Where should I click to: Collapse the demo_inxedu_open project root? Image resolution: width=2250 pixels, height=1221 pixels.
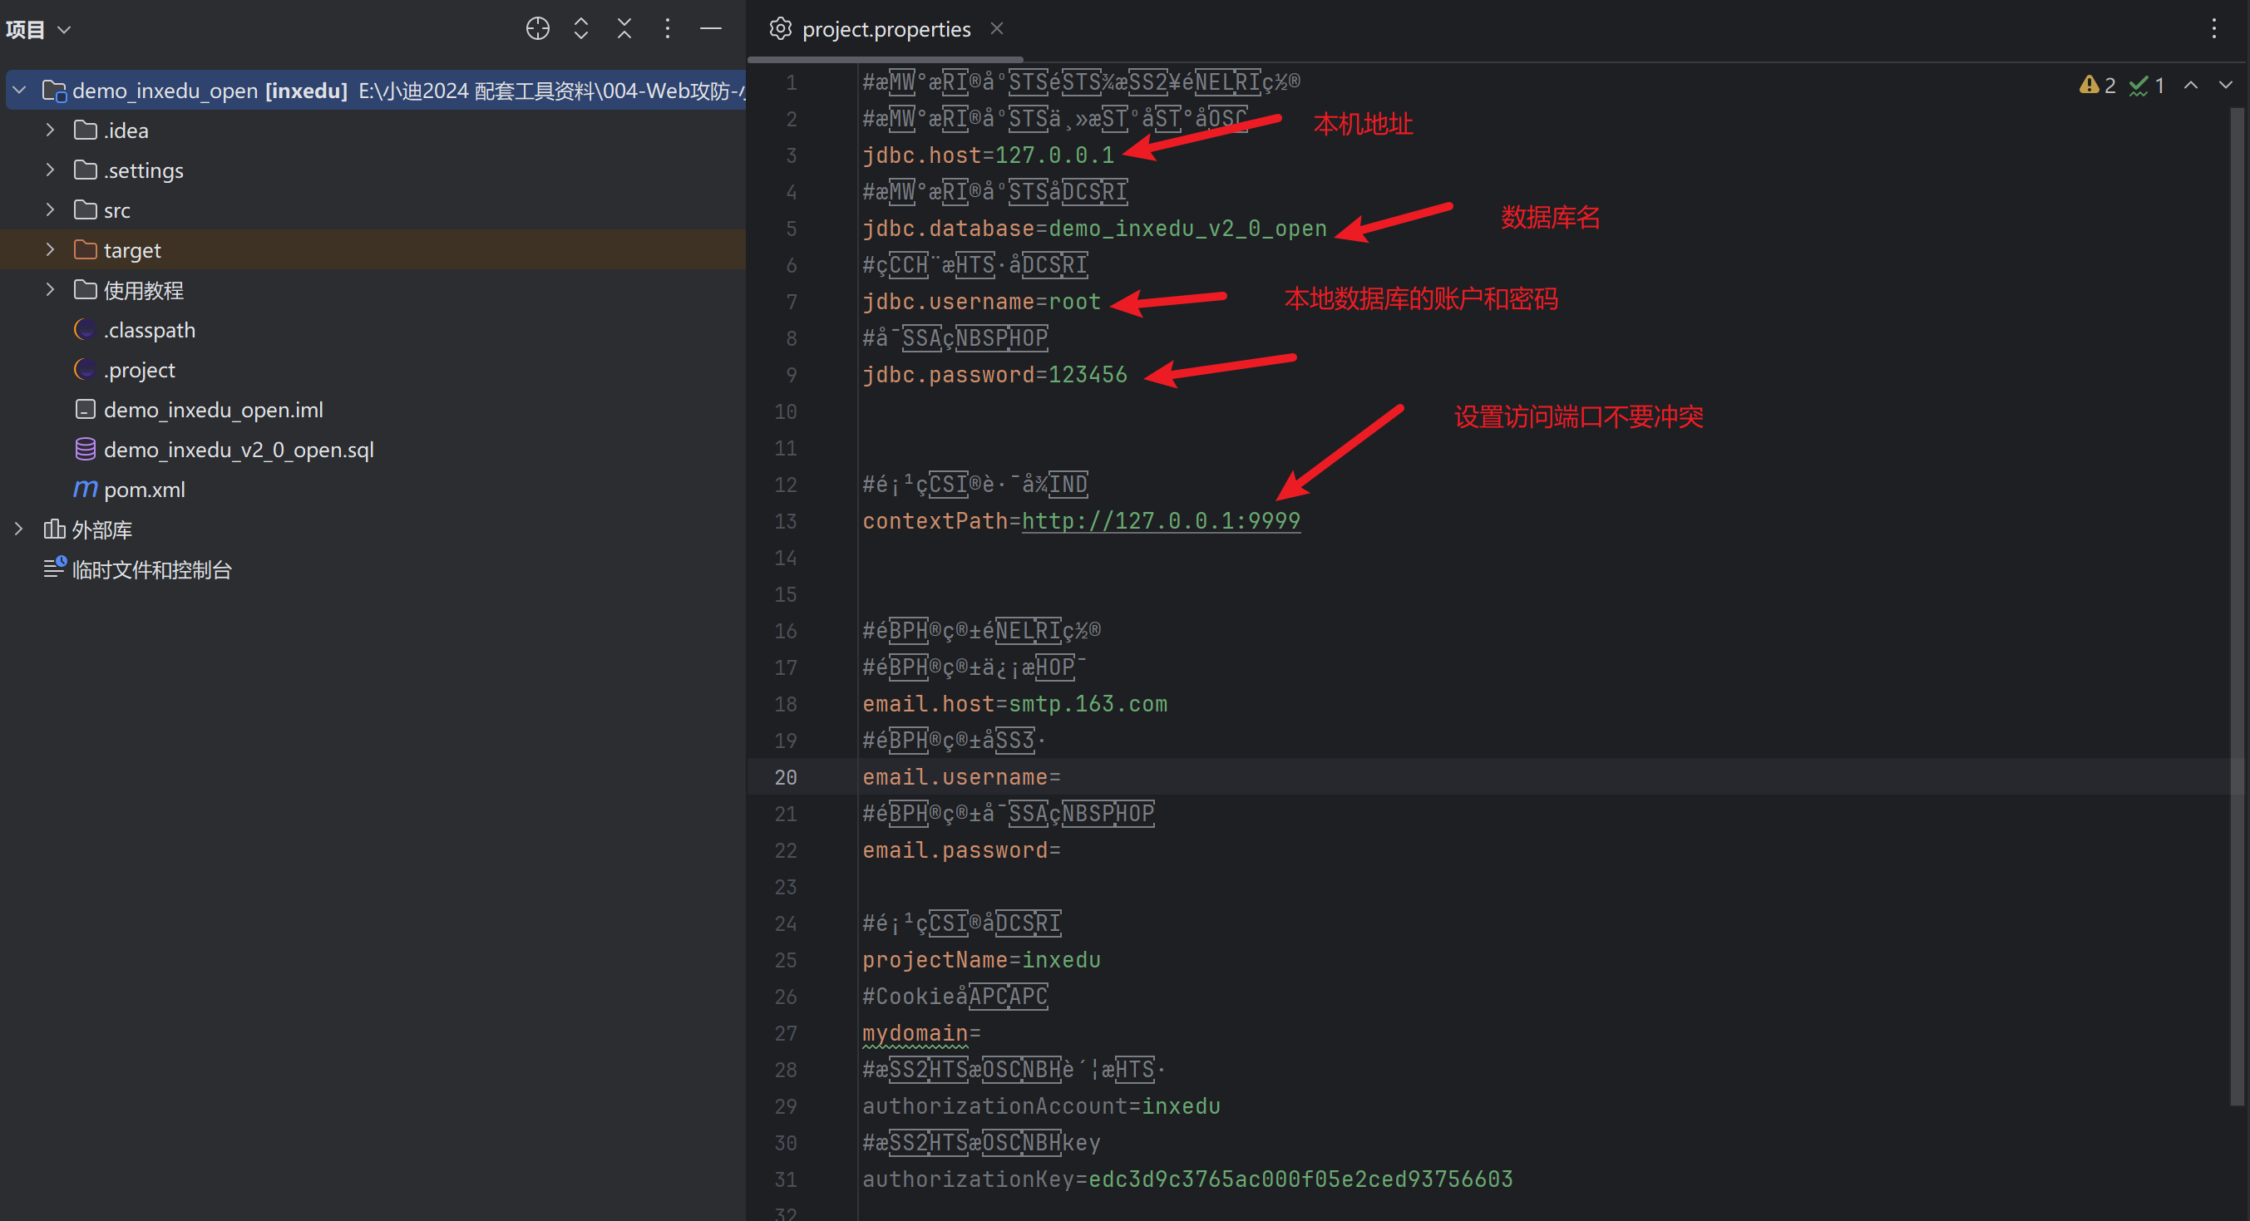[19, 90]
